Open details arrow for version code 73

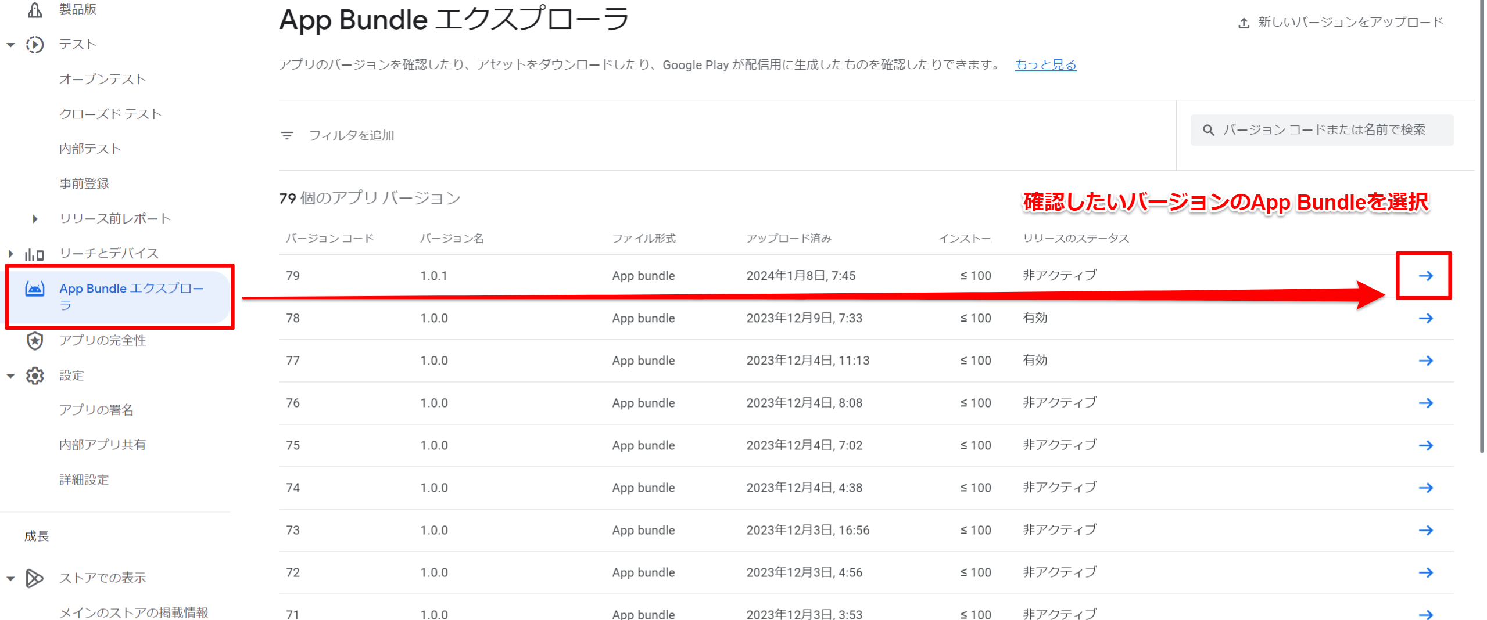[x=1425, y=530]
